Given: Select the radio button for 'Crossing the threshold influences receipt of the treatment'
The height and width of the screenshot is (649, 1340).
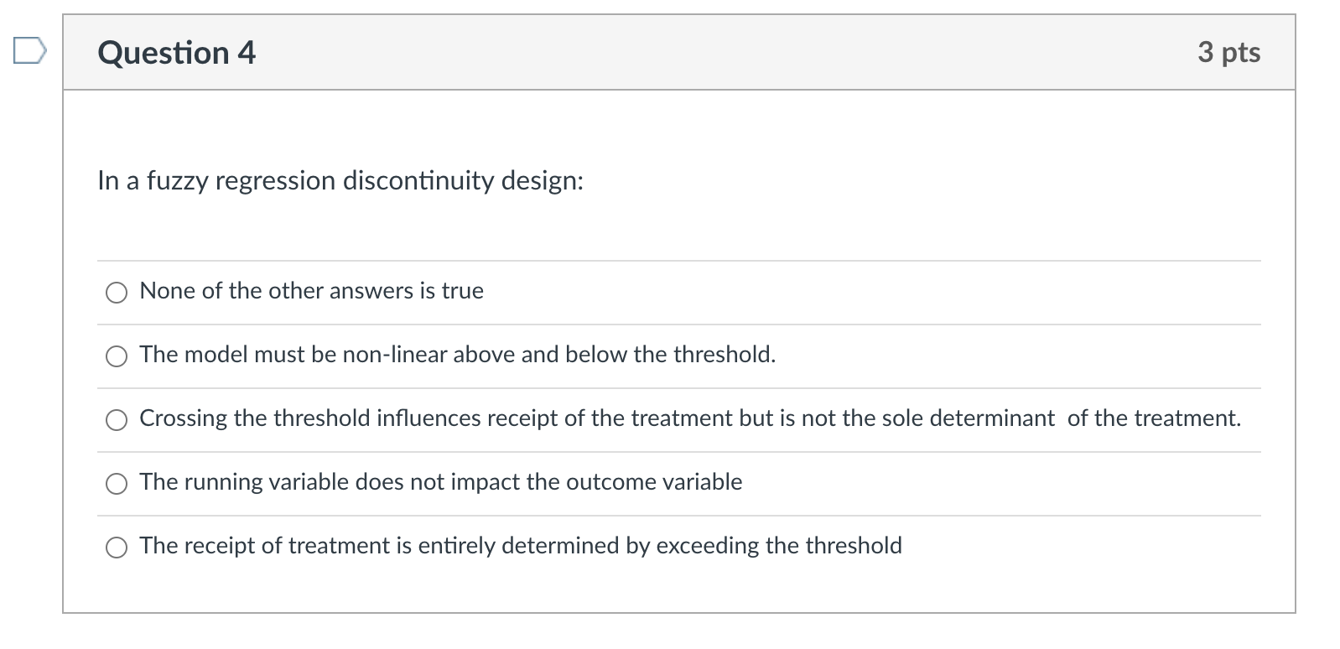Looking at the screenshot, I should [x=117, y=421].
